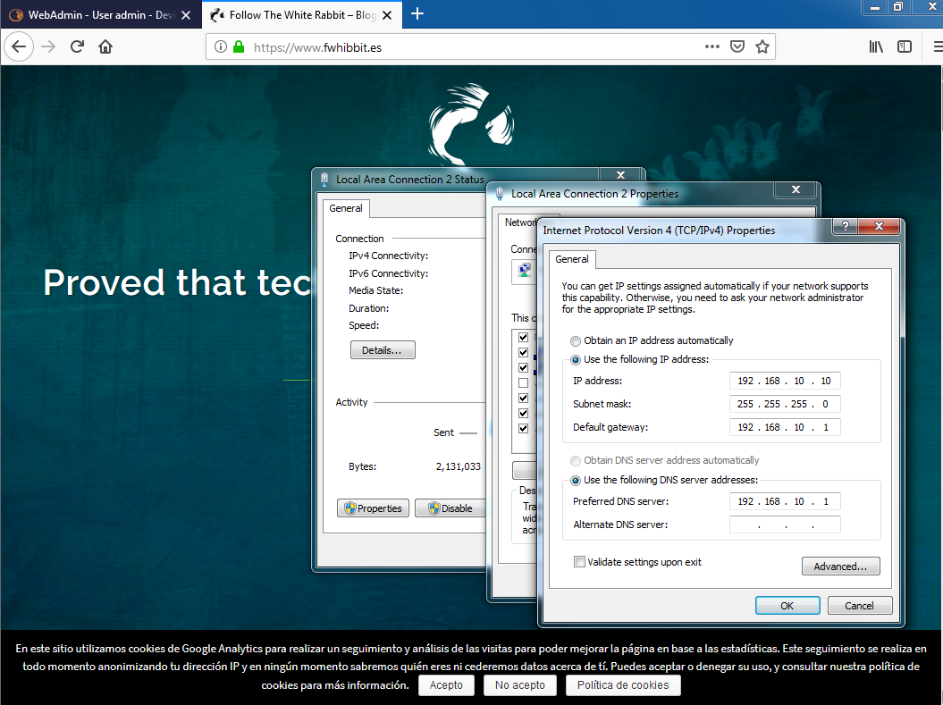Click the browser Back arrow button
This screenshot has height=705, width=943.
(x=20, y=47)
